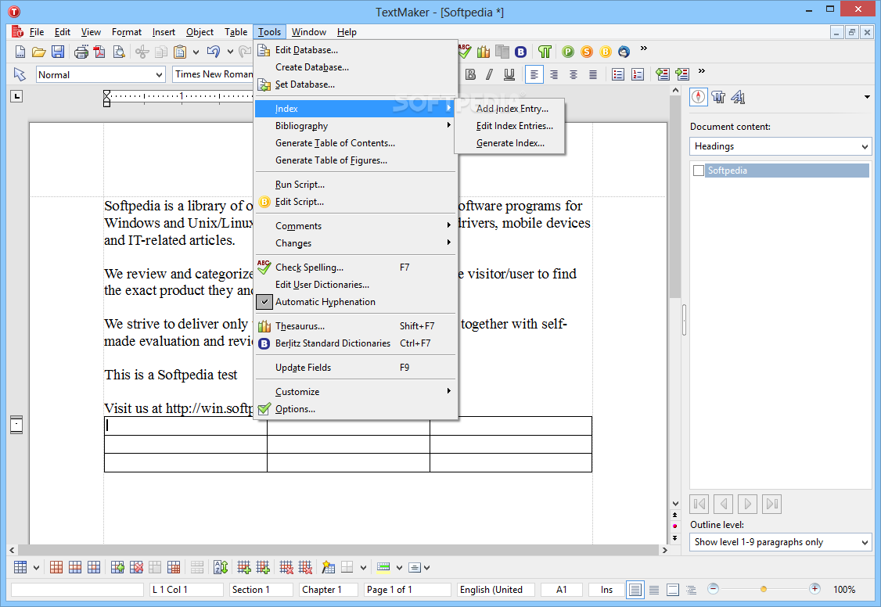Click the Print icon in toolbar
Screen dimensions: 881x607
point(81,52)
